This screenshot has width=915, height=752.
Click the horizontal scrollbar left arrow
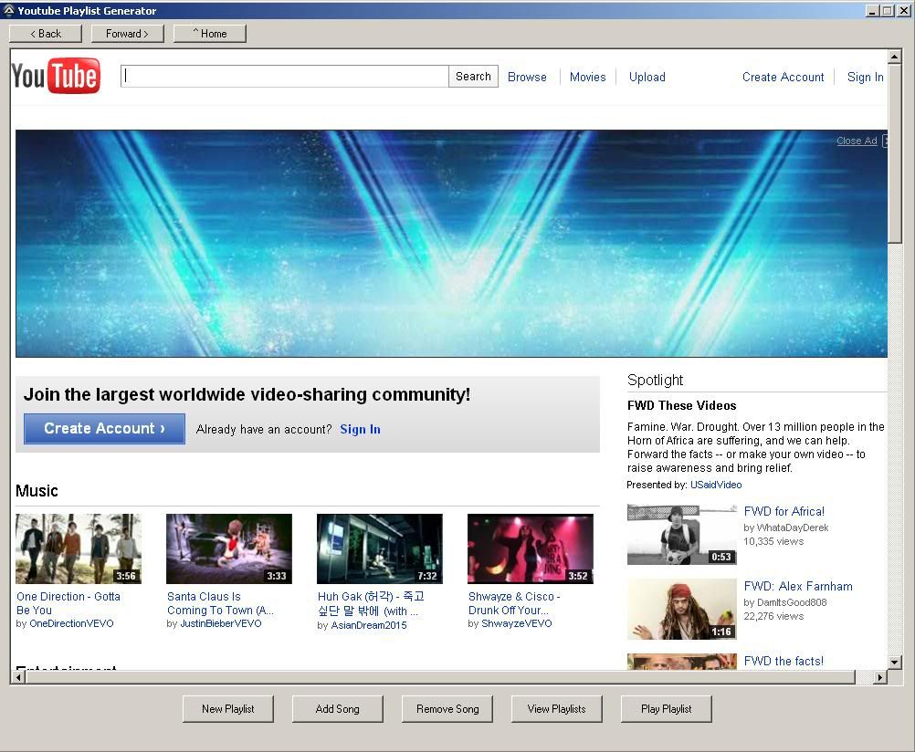point(18,677)
